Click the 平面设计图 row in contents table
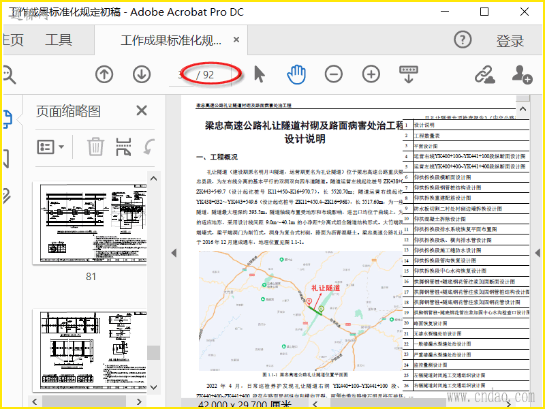This screenshot has width=545, height=409. tap(466, 146)
